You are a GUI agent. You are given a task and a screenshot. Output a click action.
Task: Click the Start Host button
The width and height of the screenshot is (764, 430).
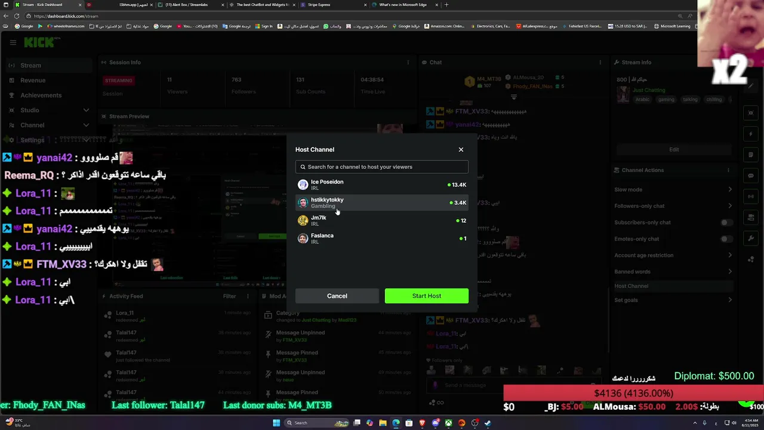pyautogui.click(x=426, y=296)
